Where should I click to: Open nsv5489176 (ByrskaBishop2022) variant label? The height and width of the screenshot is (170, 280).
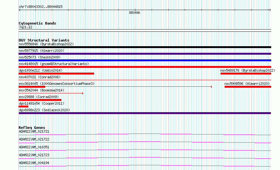(248, 70)
